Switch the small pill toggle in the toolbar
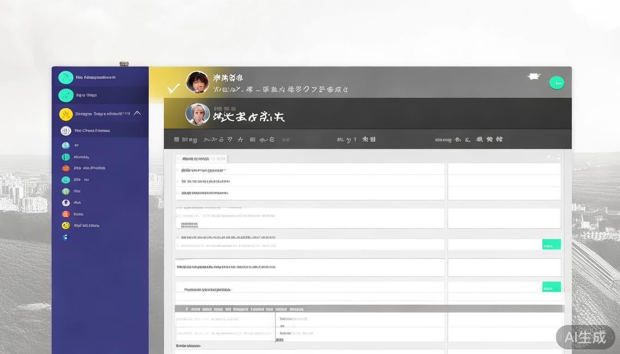 [286, 139]
